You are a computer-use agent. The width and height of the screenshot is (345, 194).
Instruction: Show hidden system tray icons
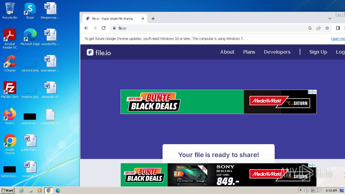point(301,190)
